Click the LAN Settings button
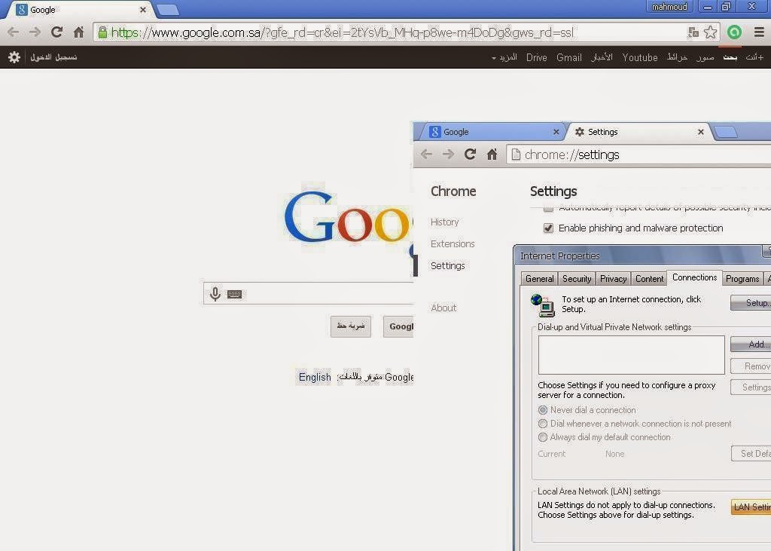Screen dimensions: 771x551 (x=751, y=507)
